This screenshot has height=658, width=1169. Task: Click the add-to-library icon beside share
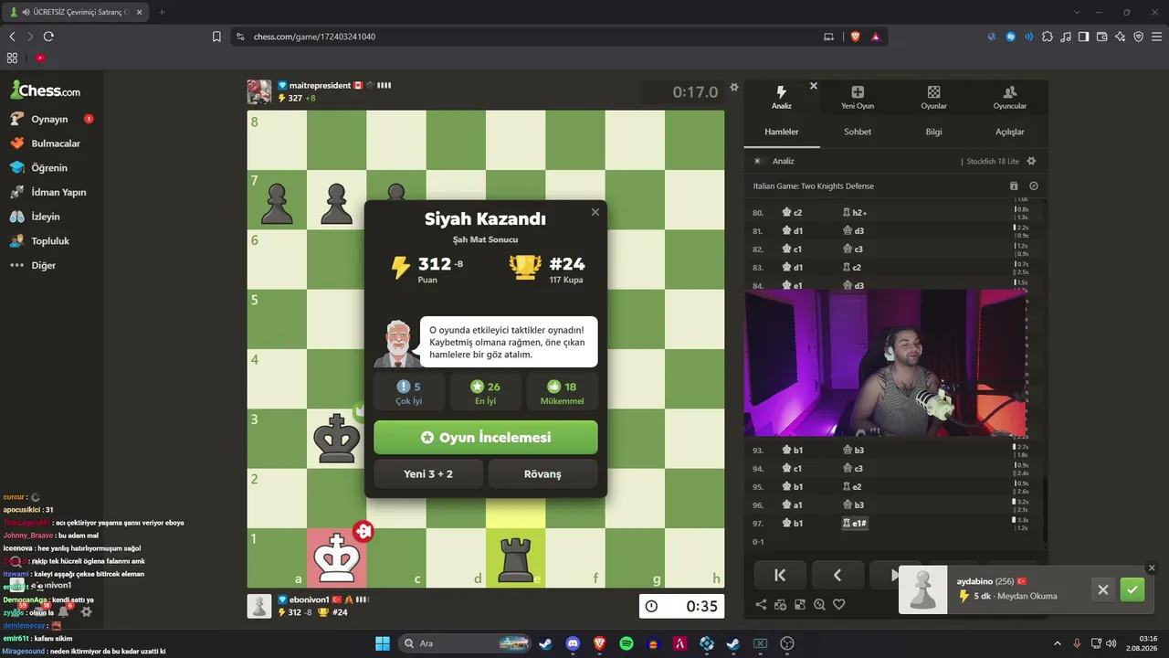[x=781, y=604]
